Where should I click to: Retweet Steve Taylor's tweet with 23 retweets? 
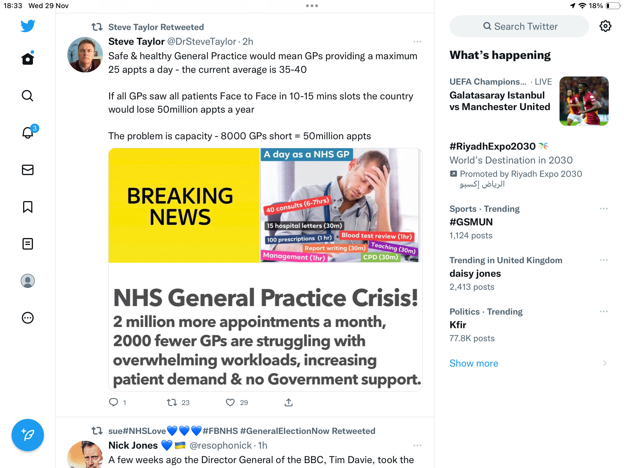(x=178, y=402)
